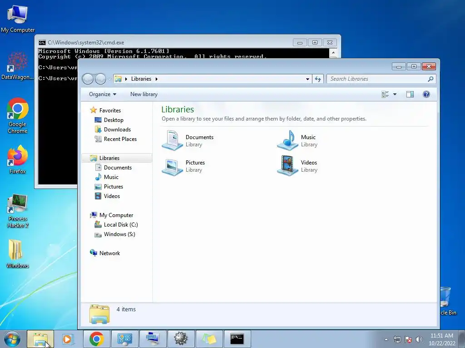Image resolution: width=465 pixels, height=348 pixels.
Task: Open the Pictures library icon
Action: (x=172, y=166)
